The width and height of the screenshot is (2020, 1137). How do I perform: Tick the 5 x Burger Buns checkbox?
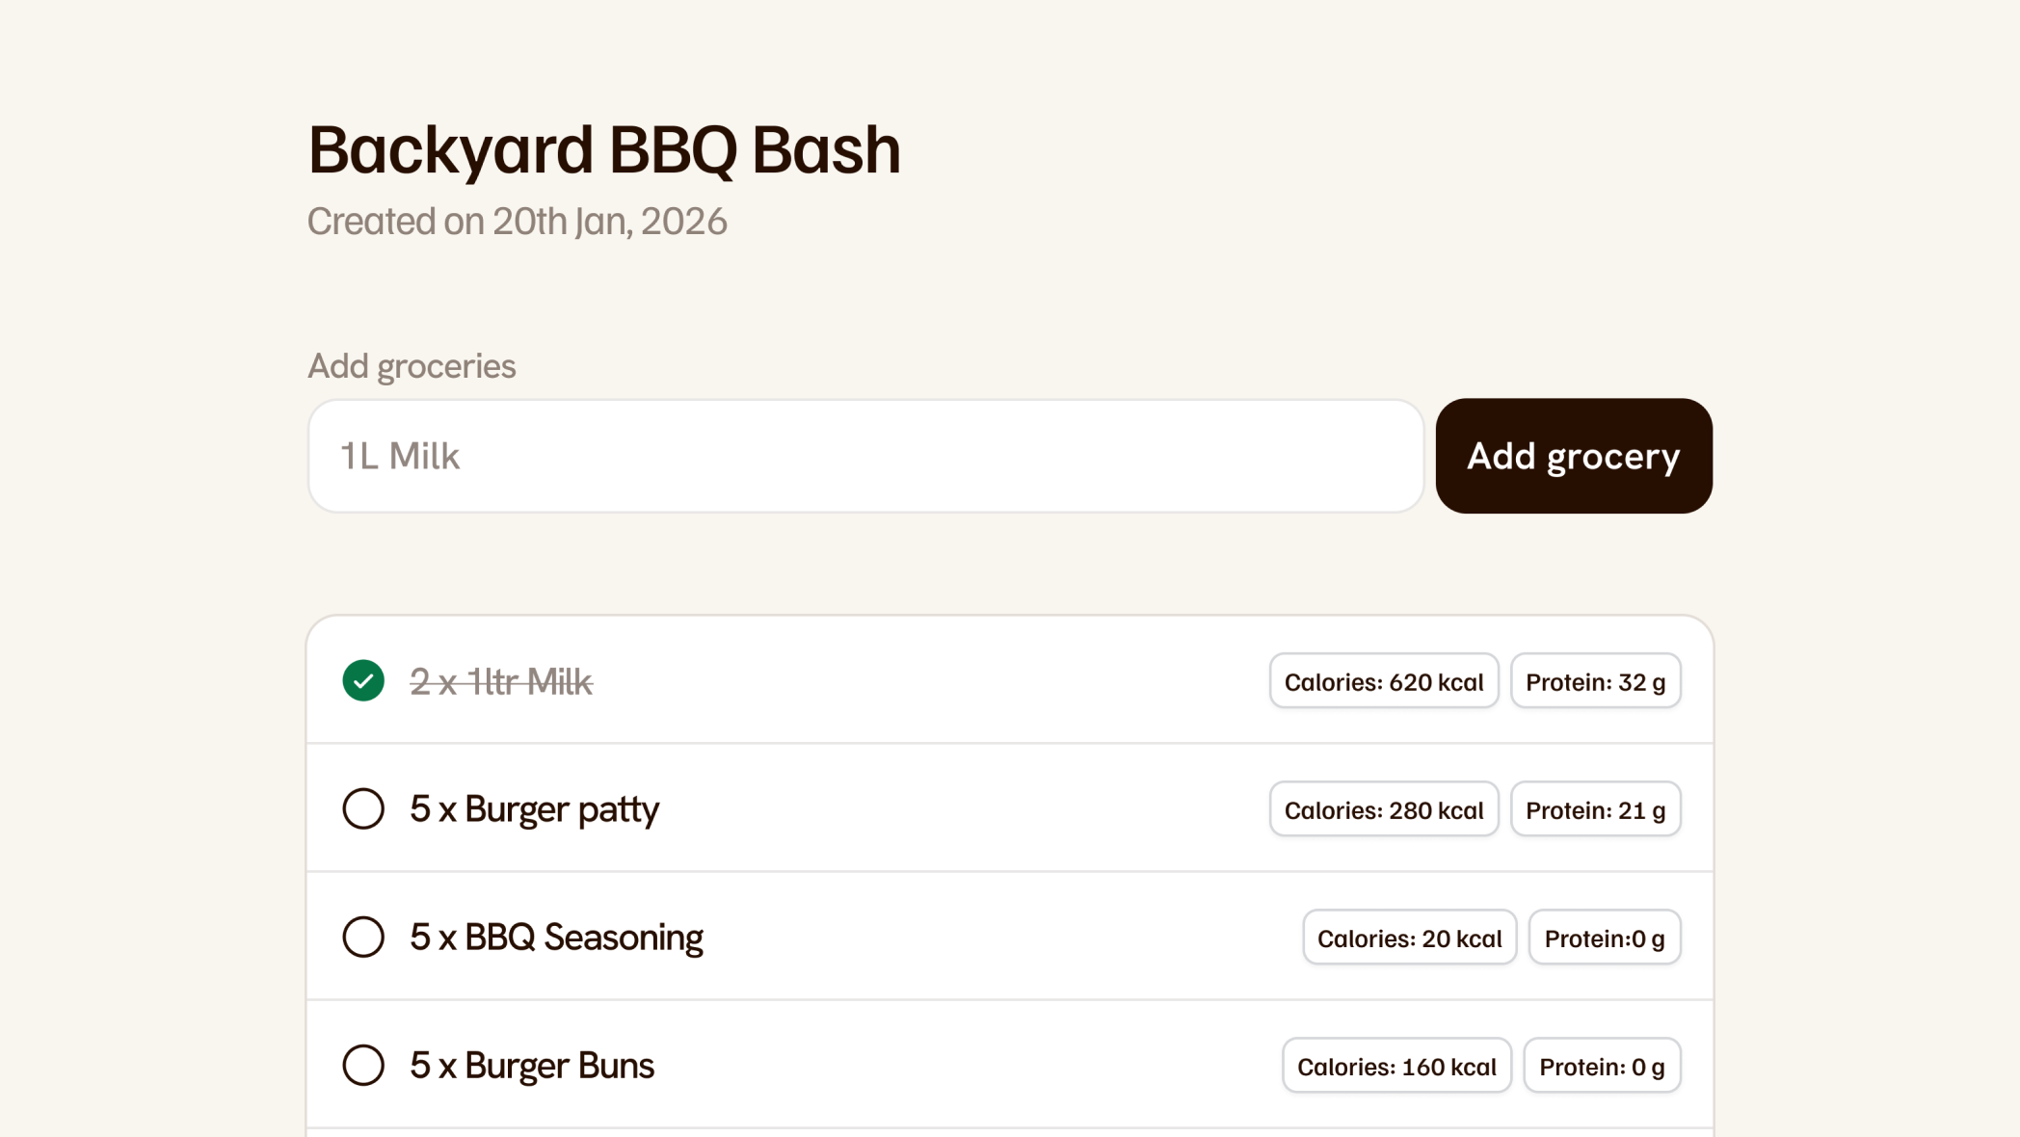[363, 1065]
